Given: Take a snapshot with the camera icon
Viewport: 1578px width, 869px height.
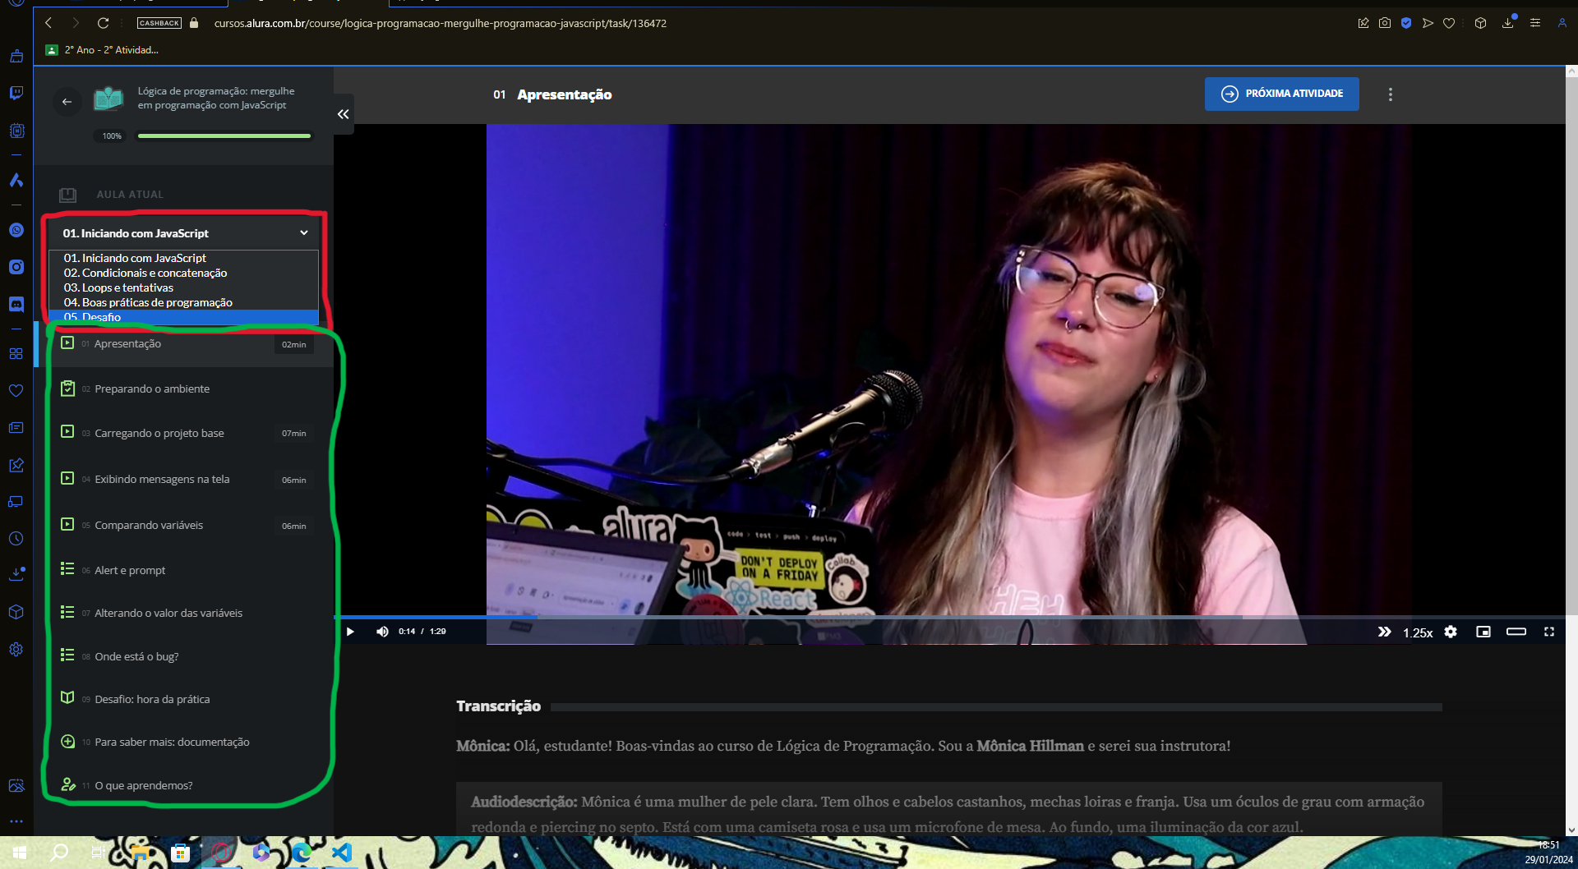Looking at the screenshot, I should (1385, 23).
